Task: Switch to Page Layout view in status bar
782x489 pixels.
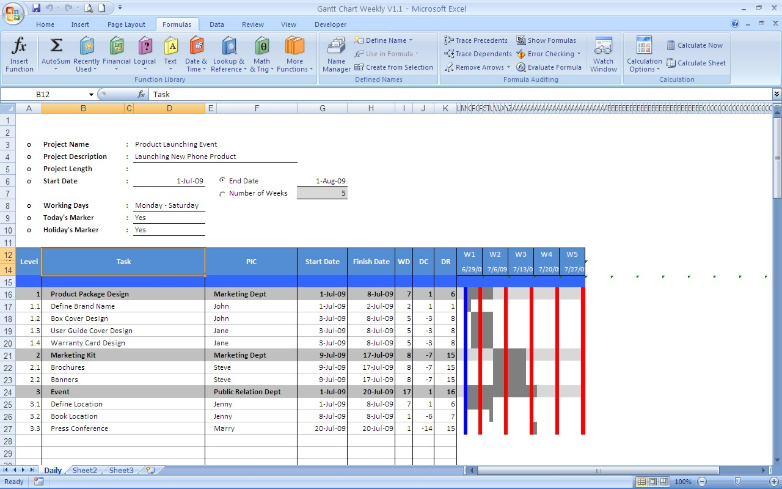Action: click(652, 482)
